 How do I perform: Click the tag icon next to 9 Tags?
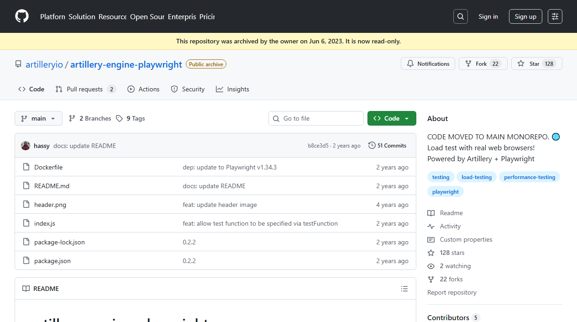pos(119,118)
